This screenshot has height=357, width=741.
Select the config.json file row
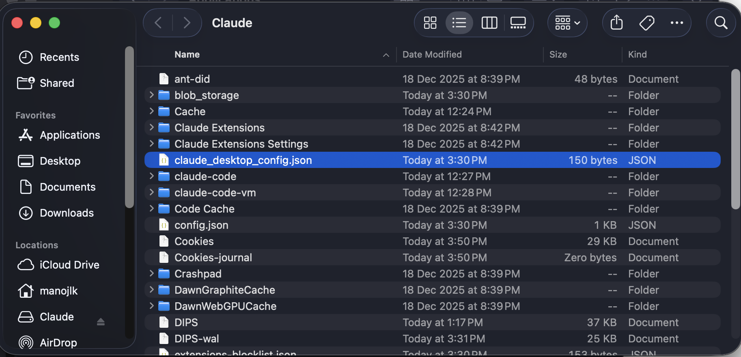point(201,225)
